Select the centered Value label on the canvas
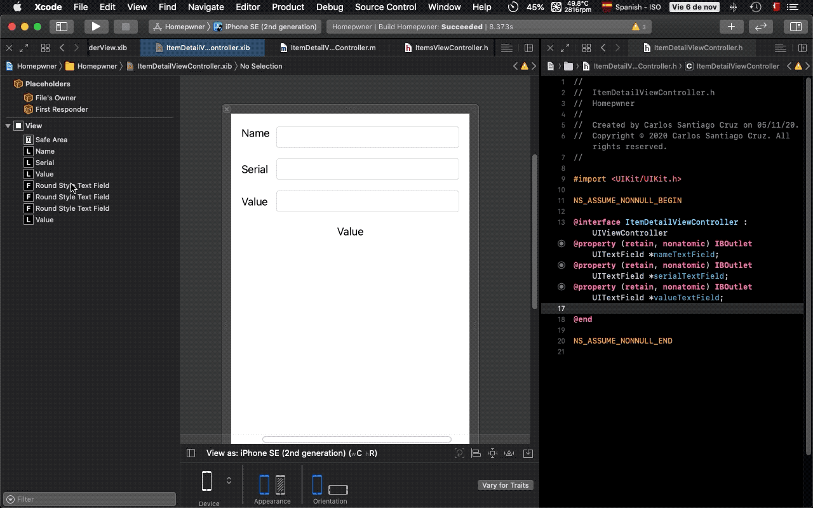The height and width of the screenshot is (508, 813). 350,232
